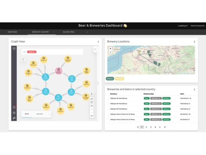Open Bloom help icon with red dot
This screenshot has height=155, width=206.
point(14,107)
